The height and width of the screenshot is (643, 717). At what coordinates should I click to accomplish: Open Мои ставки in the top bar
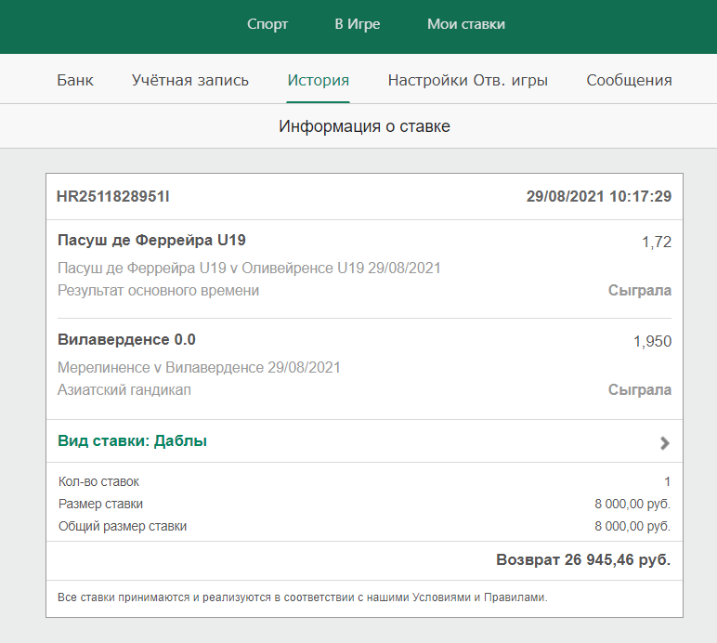point(466,24)
